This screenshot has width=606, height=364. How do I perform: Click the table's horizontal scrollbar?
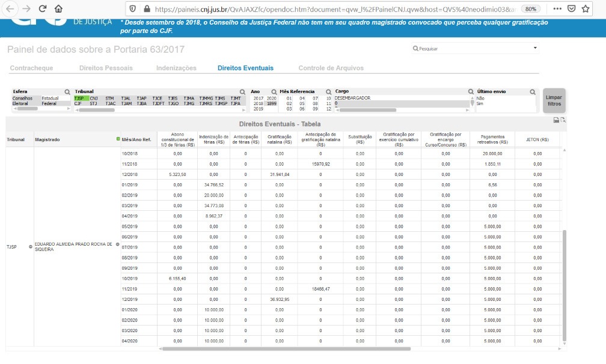point(286,348)
